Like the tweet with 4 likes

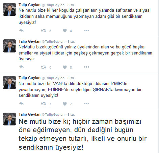[x=65, y=31]
